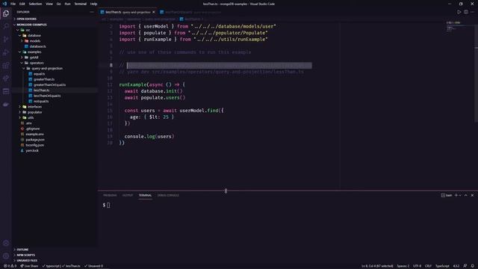Open the Edit menu

[x=22, y=4]
